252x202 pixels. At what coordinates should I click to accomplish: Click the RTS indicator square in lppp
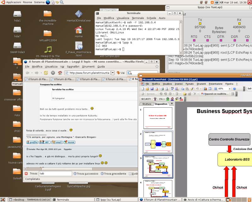click(194, 40)
